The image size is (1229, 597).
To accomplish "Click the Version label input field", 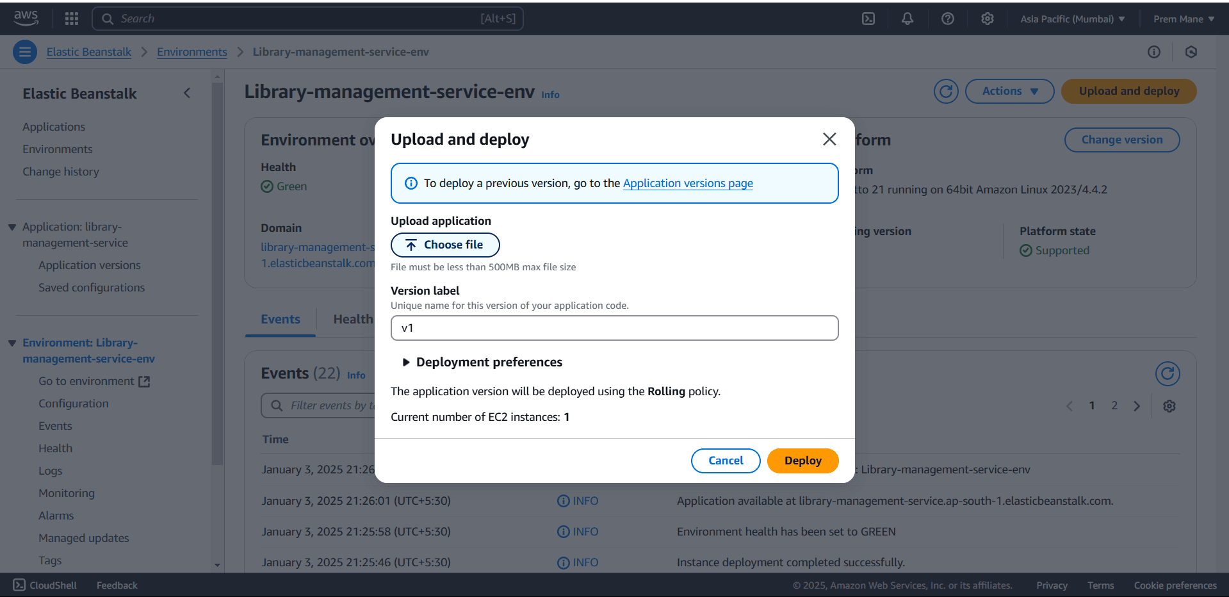I will coord(614,328).
